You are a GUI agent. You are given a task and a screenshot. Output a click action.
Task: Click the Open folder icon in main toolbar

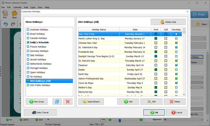(14, 14)
